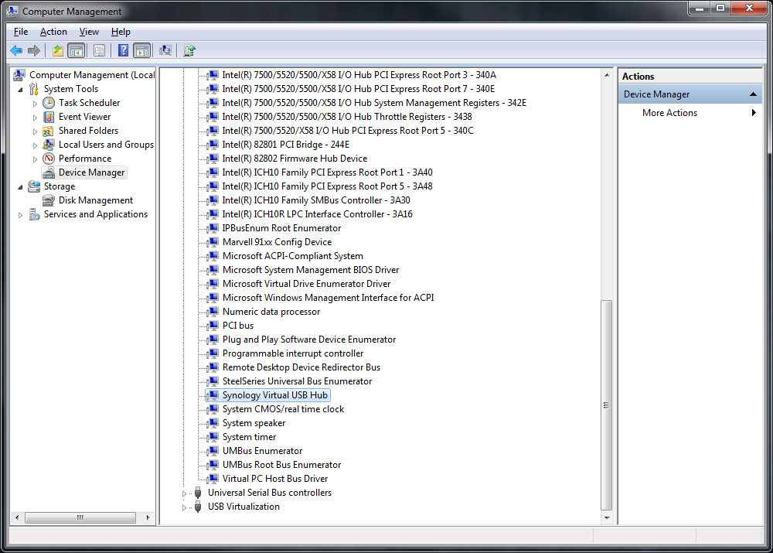Screen dimensions: 773x553
Task: Select Programmable interrupt controller
Action: coord(293,353)
